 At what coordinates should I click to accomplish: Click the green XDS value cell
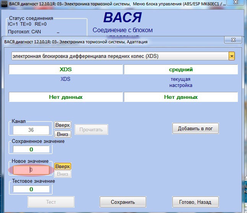coord(65,69)
